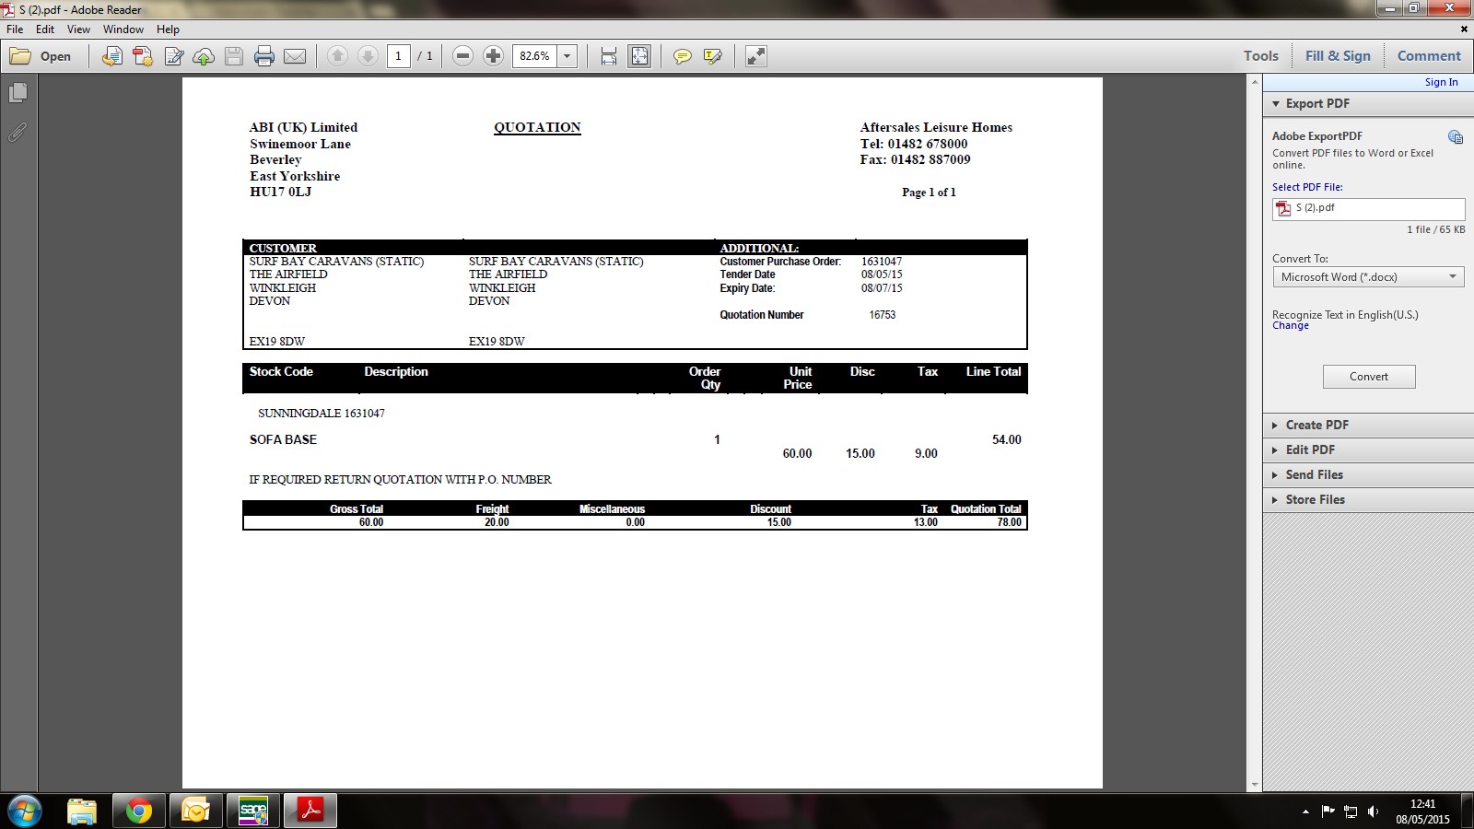This screenshot has width=1474, height=829.
Task: Click the Quotation Total value 78.00
Action: click(1009, 522)
